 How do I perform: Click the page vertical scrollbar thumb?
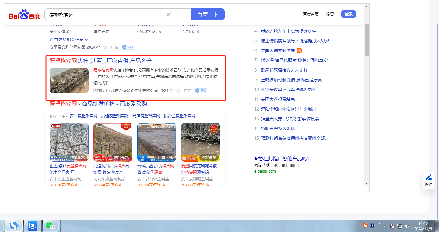click(367, 40)
